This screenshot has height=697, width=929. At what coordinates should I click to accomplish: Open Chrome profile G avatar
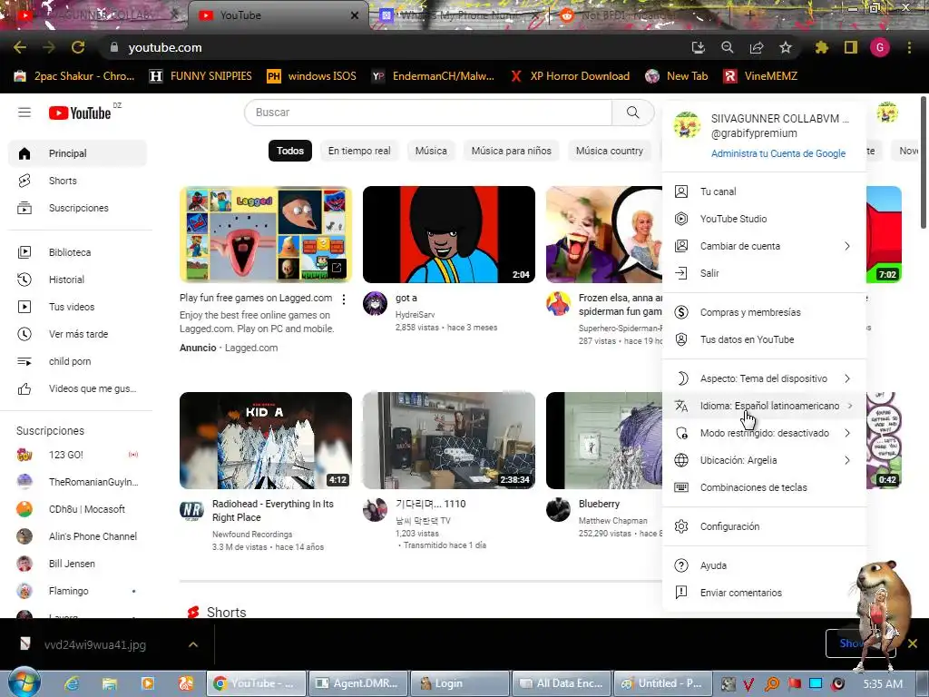pyautogui.click(x=880, y=47)
